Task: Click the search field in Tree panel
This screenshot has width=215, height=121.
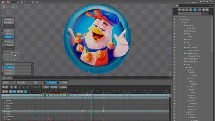Action: (189, 13)
